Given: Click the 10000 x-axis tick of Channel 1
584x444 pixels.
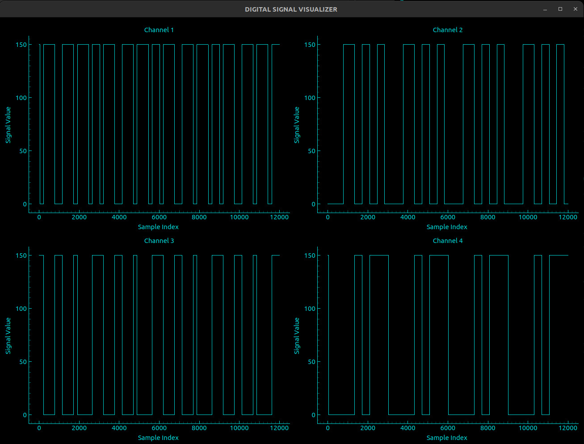Looking at the screenshot, I should (239, 217).
